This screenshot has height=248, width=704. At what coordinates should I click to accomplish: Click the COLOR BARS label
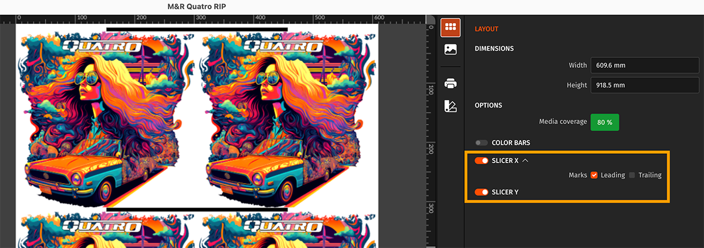point(511,143)
